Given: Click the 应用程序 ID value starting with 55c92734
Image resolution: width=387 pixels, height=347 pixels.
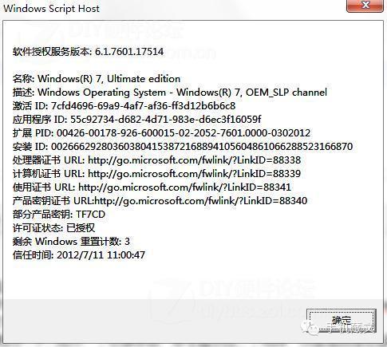Looking at the screenshot, I should [x=166, y=120].
